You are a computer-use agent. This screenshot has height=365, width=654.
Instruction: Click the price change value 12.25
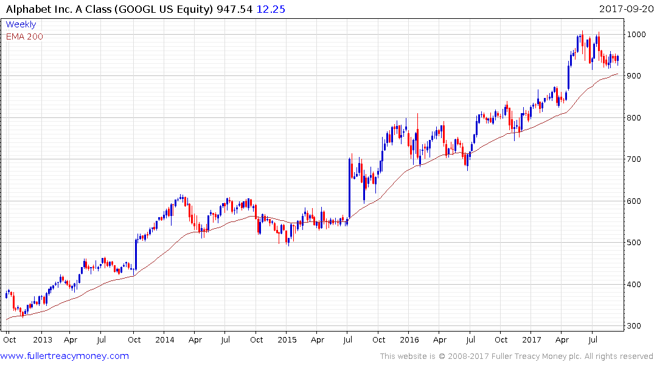(271, 9)
